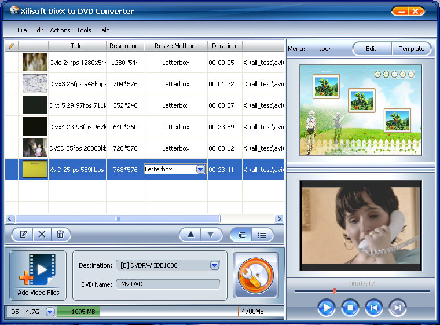Image resolution: width=440 pixels, height=325 pixels.
Task: Select the Cvid 24fps video thumbnail
Action: 35,62
